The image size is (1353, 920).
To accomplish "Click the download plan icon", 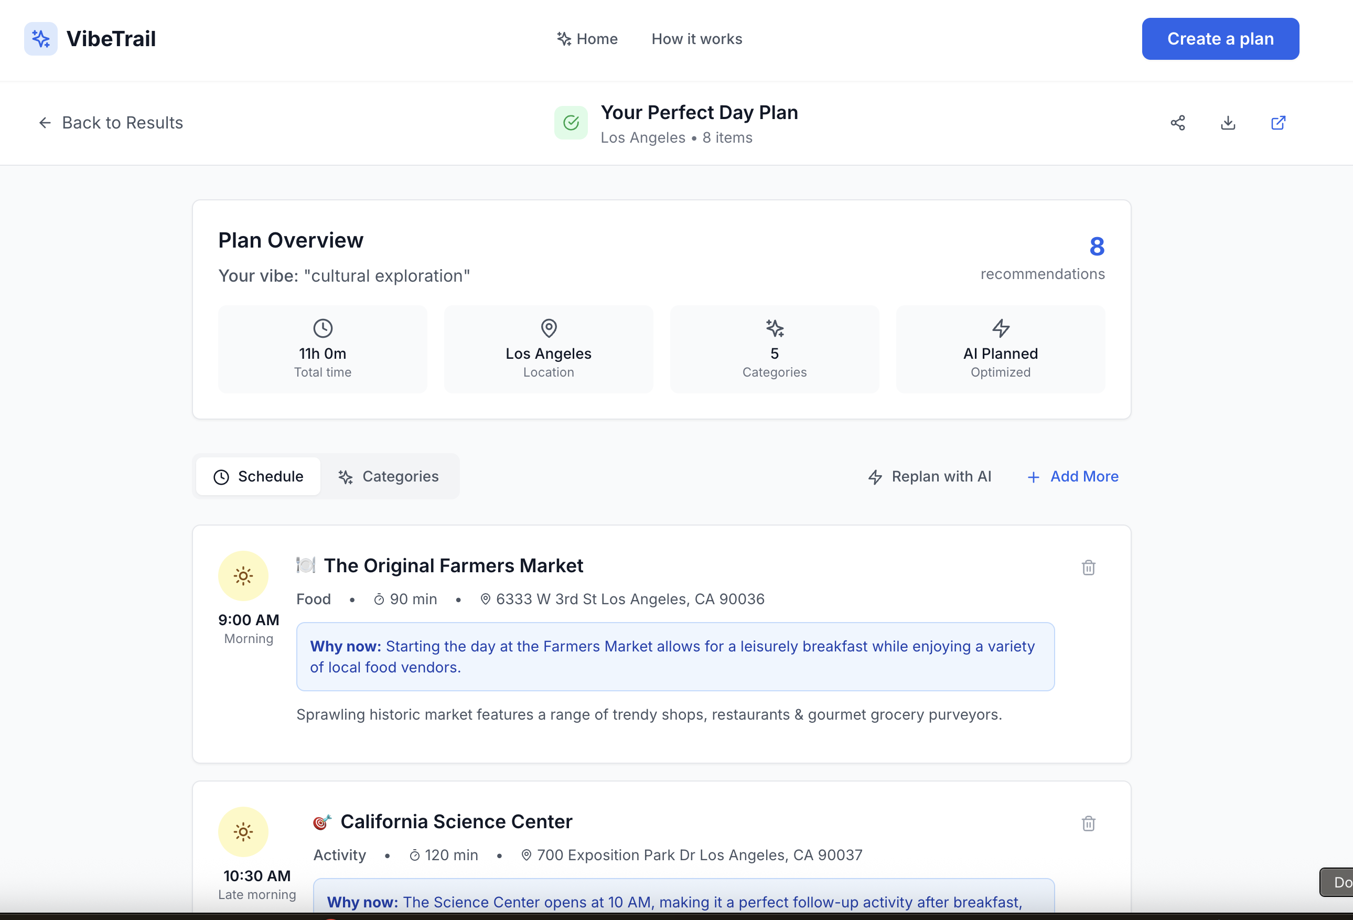I will 1228,123.
